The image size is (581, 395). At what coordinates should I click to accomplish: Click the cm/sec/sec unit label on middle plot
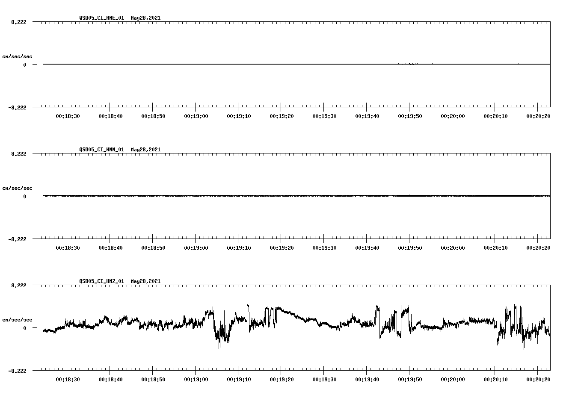coord(18,188)
